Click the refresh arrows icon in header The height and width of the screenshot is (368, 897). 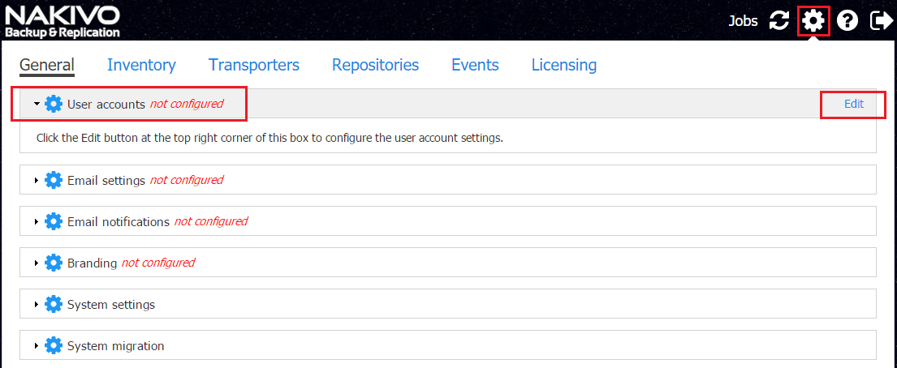[779, 21]
